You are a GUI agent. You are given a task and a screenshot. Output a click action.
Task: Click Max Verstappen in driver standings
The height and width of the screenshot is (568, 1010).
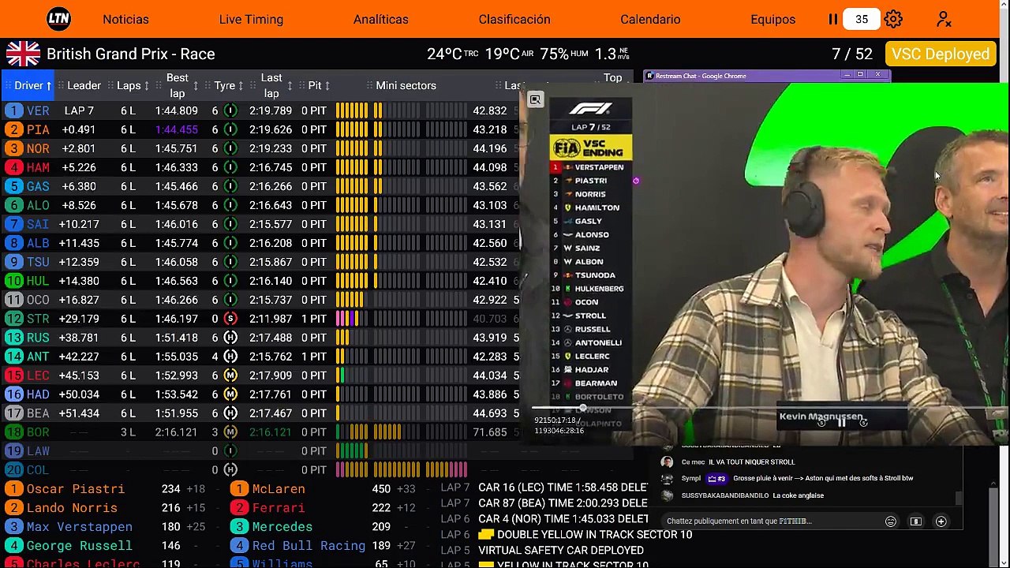79,527
